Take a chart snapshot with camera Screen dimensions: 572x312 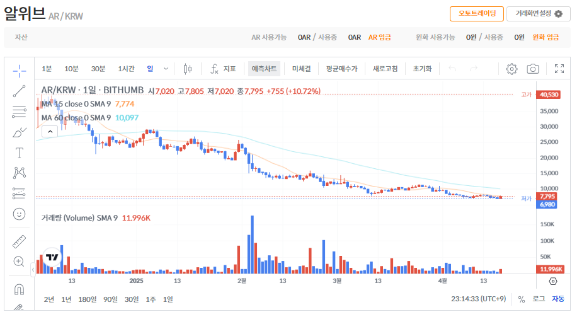[x=532, y=69]
